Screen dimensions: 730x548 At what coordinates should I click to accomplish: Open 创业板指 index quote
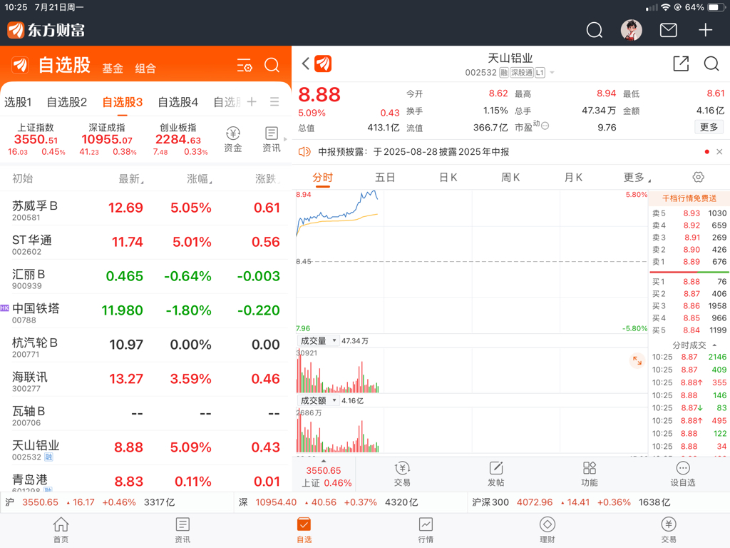click(178, 139)
